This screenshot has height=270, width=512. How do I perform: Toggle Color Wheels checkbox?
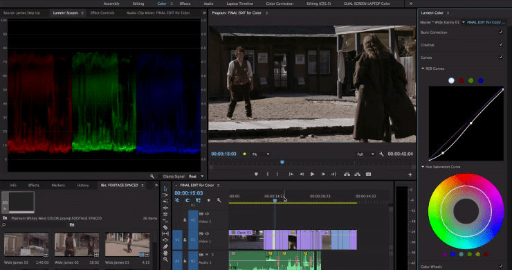pos(501,266)
